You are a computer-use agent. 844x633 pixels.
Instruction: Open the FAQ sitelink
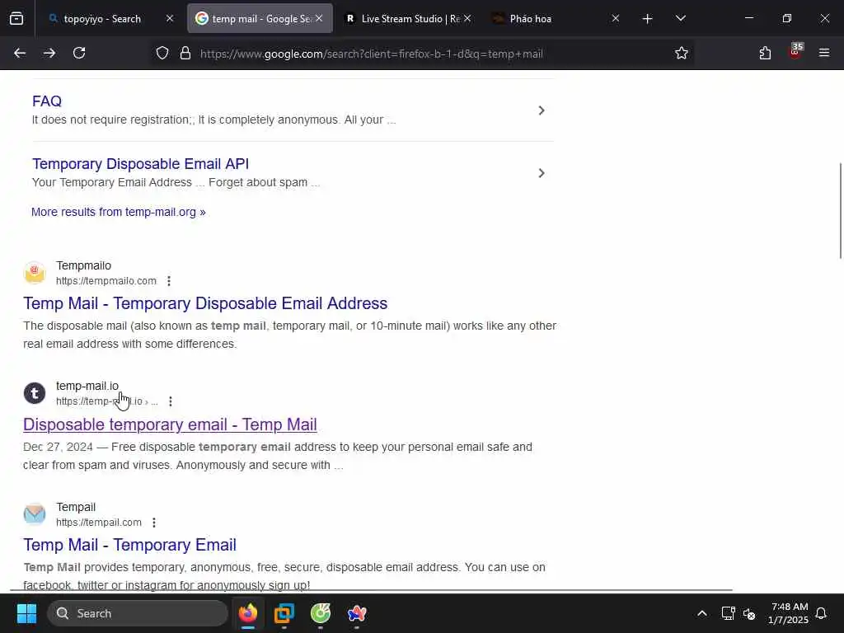47,101
